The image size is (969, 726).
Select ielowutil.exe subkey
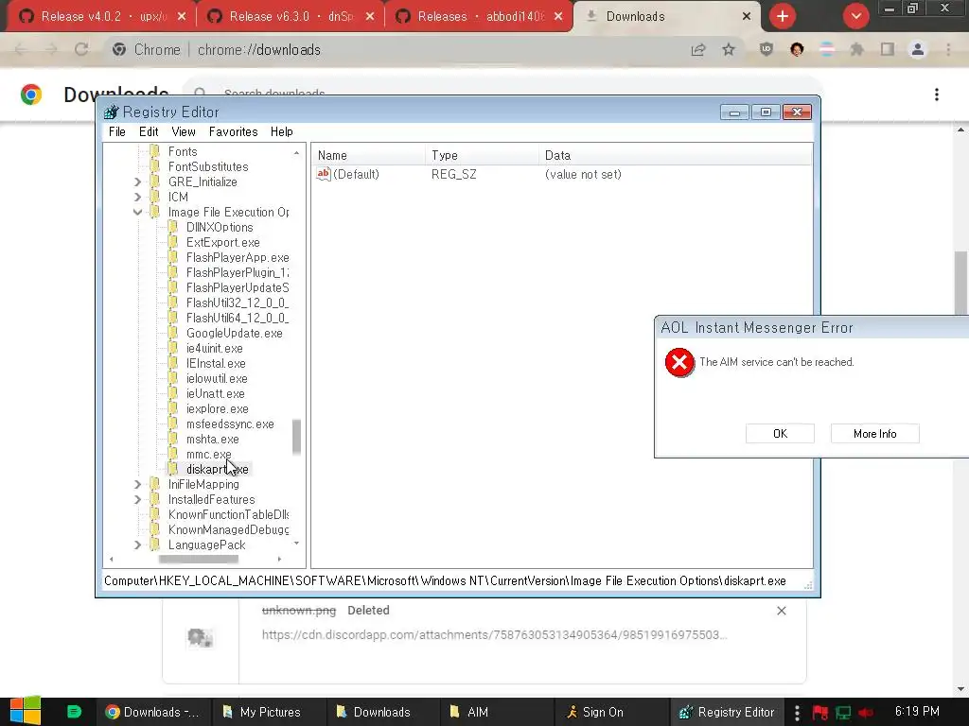coord(217,378)
